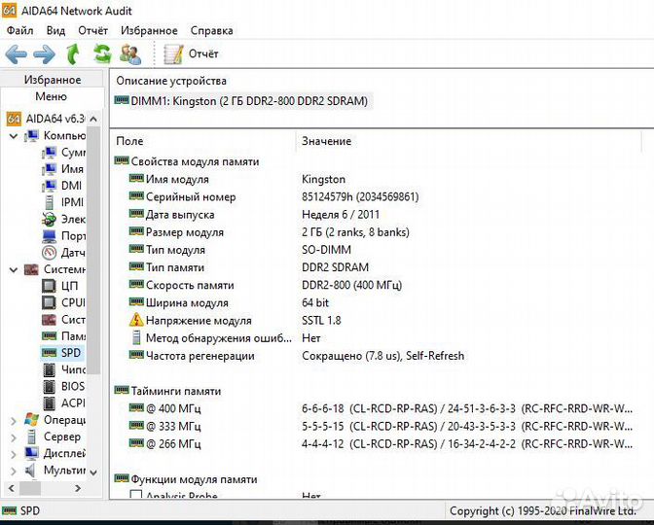Click the sidebar vertical scrollbar thumb
This screenshot has width=654, height=525.
pyautogui.click(x=93, y=250)
